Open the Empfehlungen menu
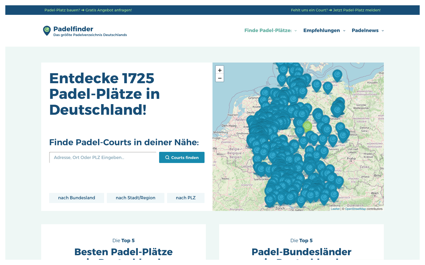Viewport: 425px width, 265px height. click(322, 30)
